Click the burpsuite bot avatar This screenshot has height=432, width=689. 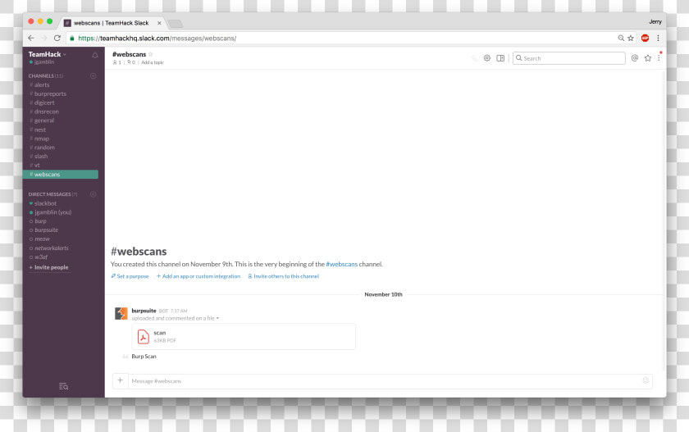click(x=121, y=313)
